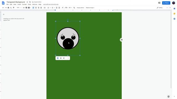Open the Google account avatar
The width and height of the screenshot is (177, 99).
(x=173, y=3)
